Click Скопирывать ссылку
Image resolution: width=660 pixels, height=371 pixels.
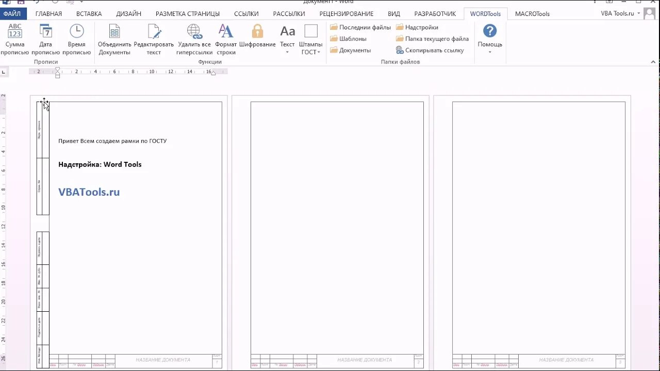(430, 50)
